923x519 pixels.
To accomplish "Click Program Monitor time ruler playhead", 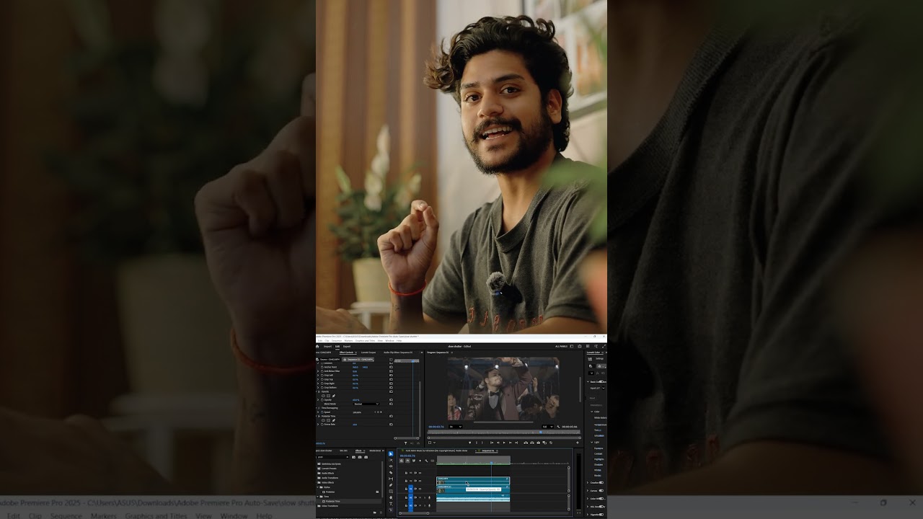I will click(541, 432).
